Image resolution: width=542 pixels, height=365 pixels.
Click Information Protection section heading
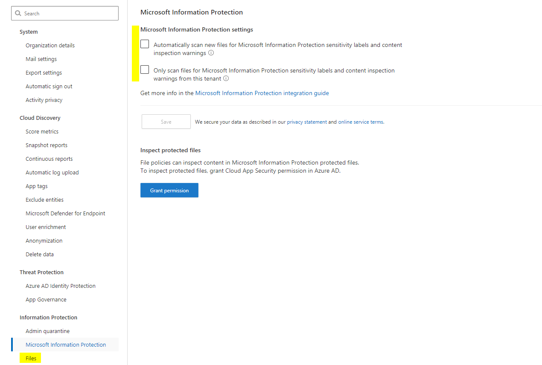tap(48, 318)
